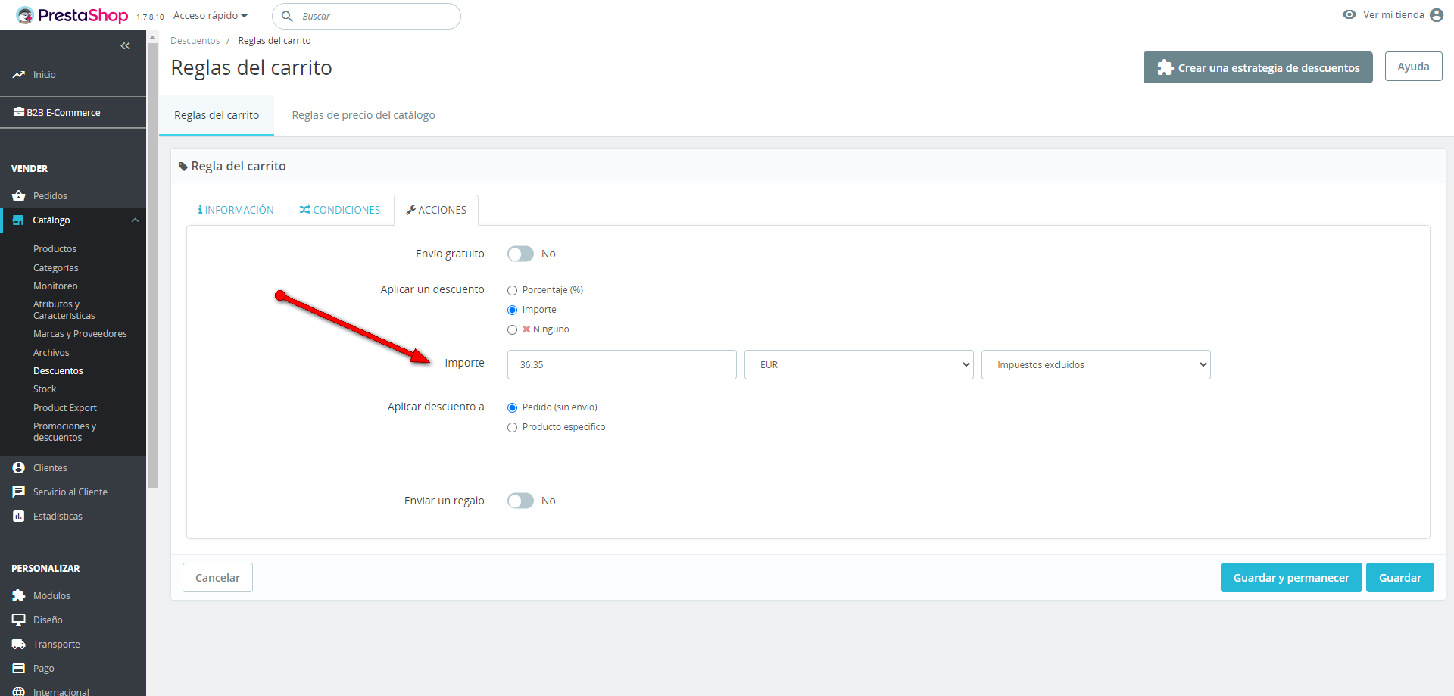Click the Guardar y permanecer button
Viewport: 1454px width, 696px height.
click(1290, 578)
